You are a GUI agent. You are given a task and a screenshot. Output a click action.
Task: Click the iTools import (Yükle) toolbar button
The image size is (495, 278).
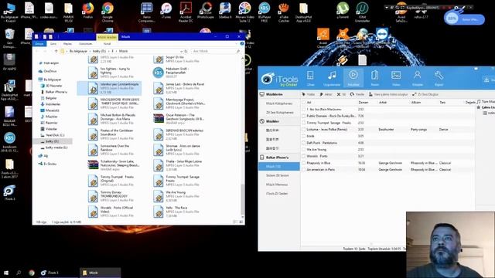(308, 94)
